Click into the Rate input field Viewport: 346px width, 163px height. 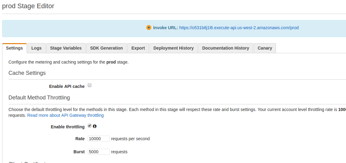pyautogui.click(x=99, y=139)
